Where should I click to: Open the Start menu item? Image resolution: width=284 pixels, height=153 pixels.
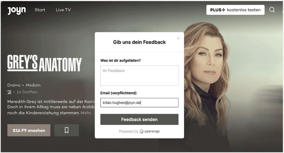[40, 10]
